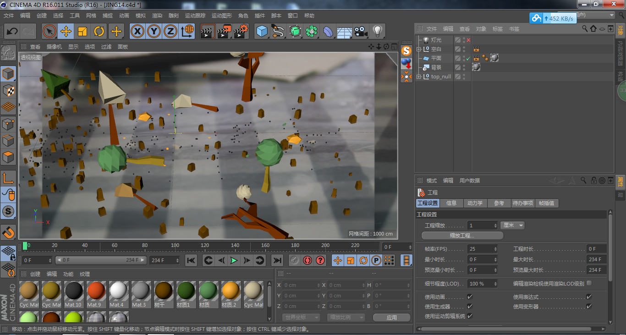Click the Cube primitive icon in the toolbar

point(260,31)
